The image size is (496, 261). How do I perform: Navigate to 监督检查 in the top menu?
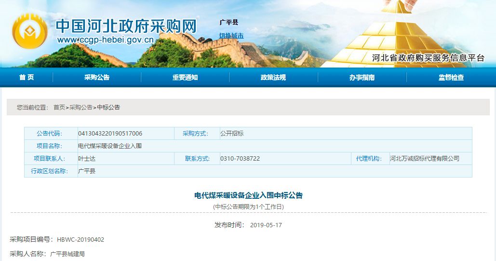click(x=451, y=78)
